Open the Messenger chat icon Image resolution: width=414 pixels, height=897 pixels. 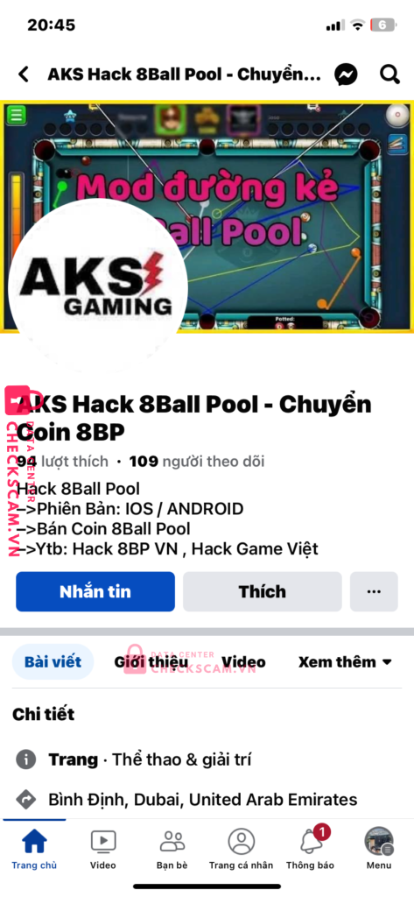tap(347, 74)
